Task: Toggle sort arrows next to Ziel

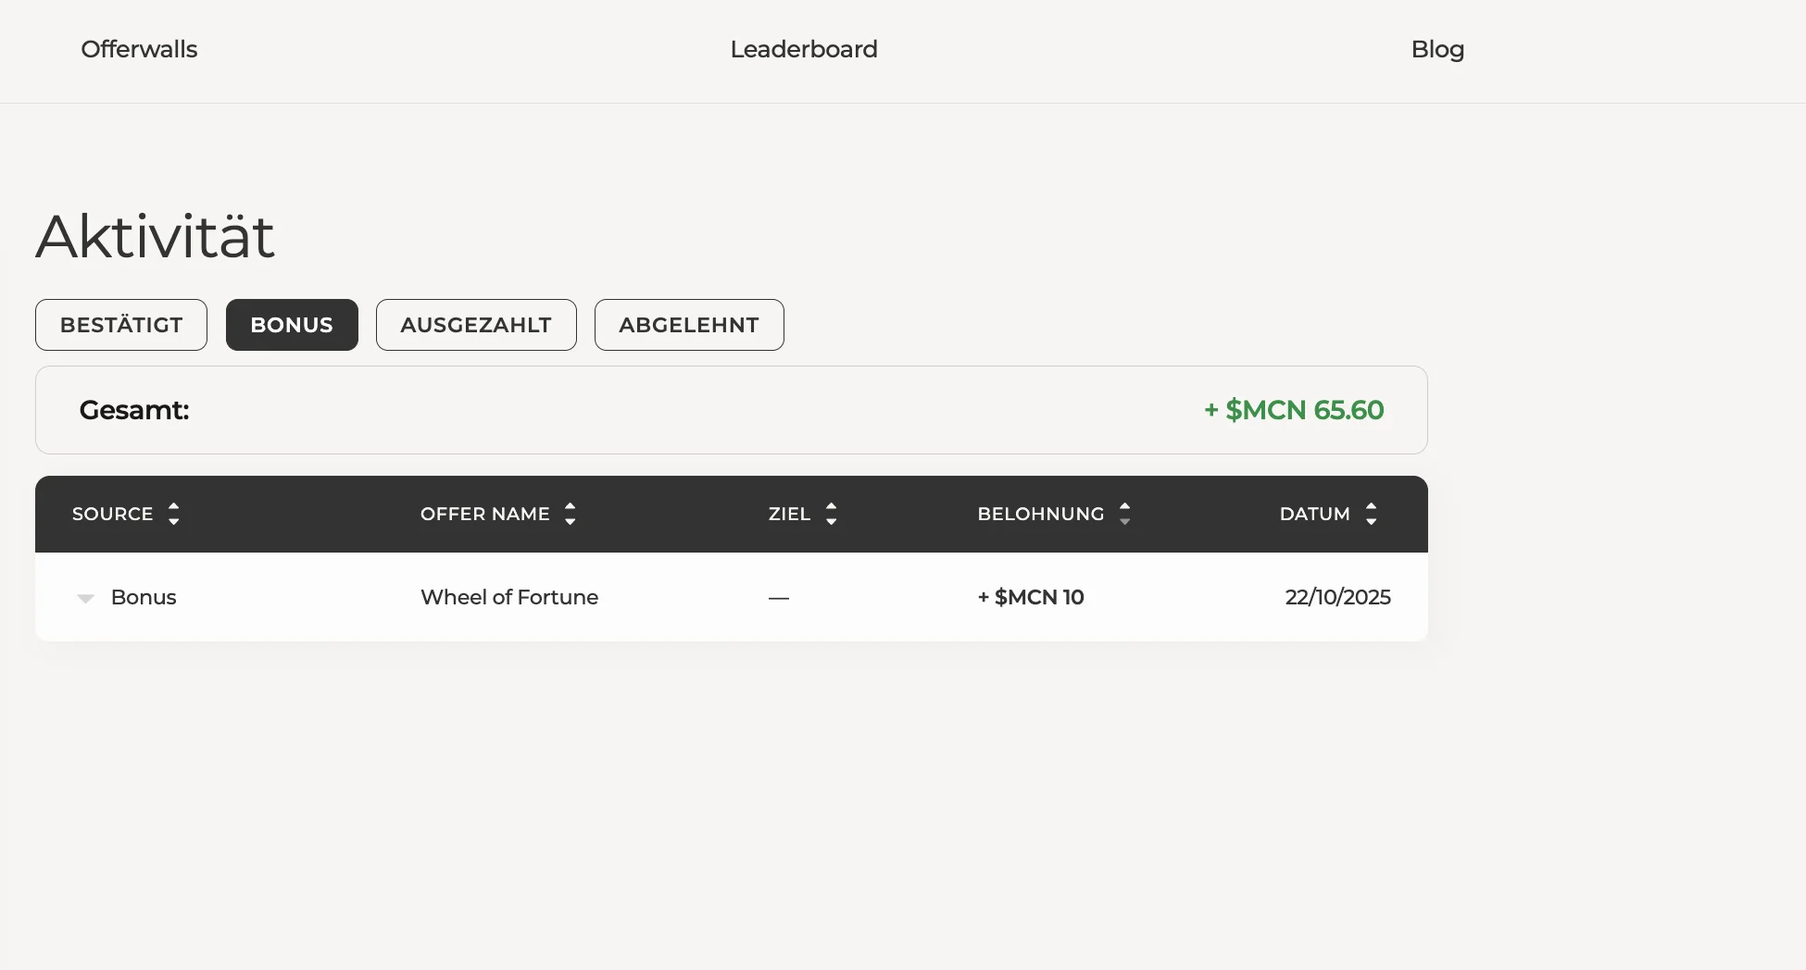Action: click(831, 514)
